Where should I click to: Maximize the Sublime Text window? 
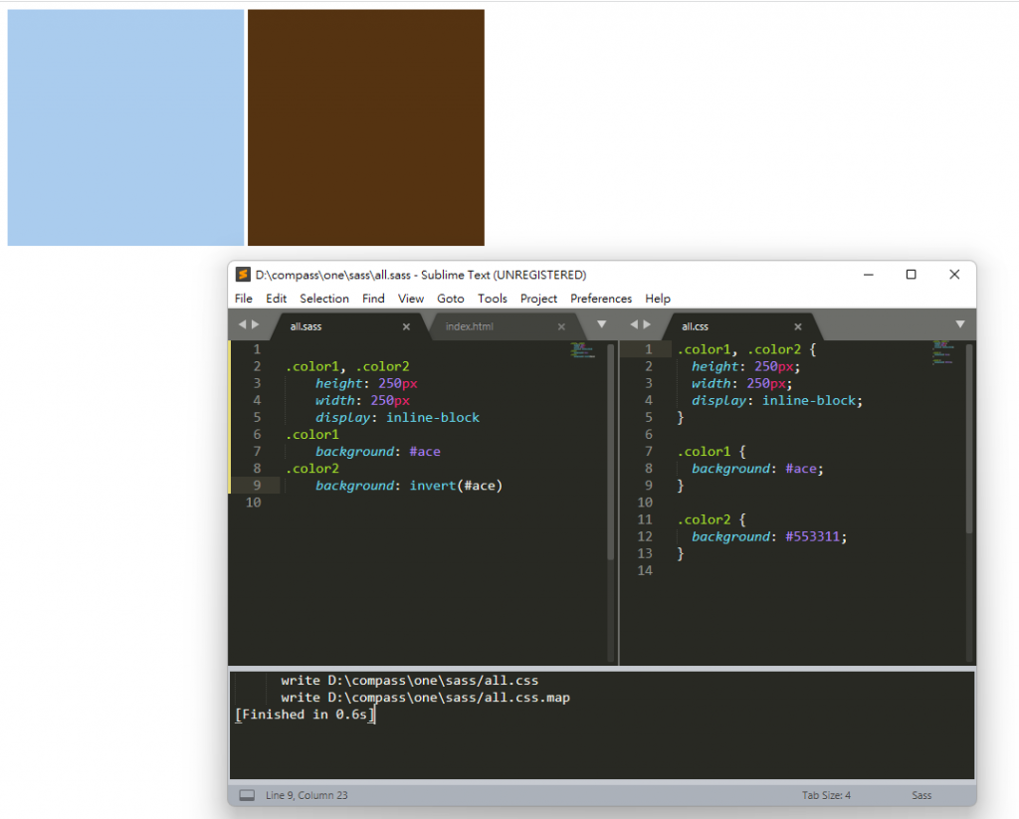coord(912,275)
